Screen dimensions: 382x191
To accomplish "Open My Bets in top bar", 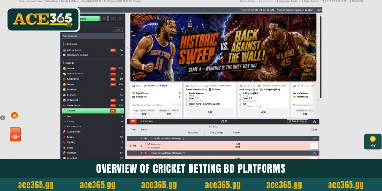I will [74, 1].
